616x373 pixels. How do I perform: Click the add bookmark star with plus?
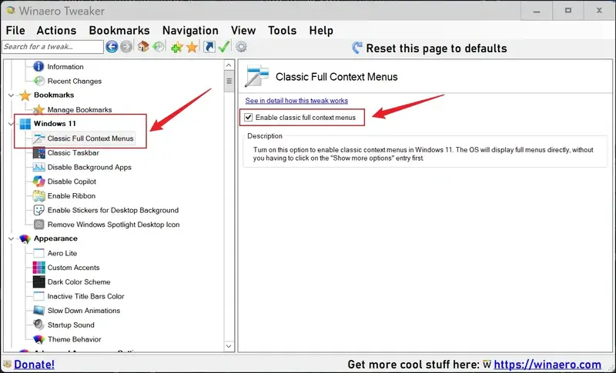tap(177, 47)
